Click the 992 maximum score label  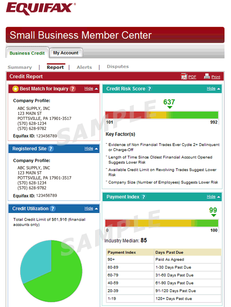(214, 122)
